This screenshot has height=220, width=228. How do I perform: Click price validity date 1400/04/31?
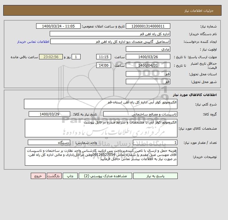point(148,65)
